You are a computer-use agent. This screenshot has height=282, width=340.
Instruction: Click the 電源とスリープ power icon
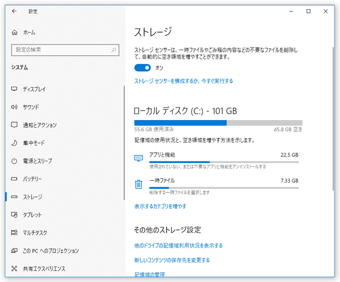pyautogui.click(x=14, y=161)
